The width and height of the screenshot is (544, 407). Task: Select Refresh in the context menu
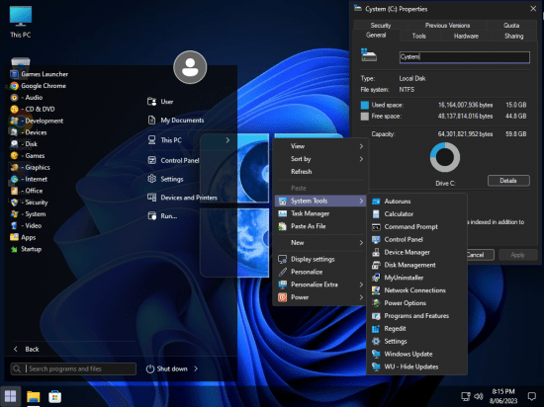320,172
